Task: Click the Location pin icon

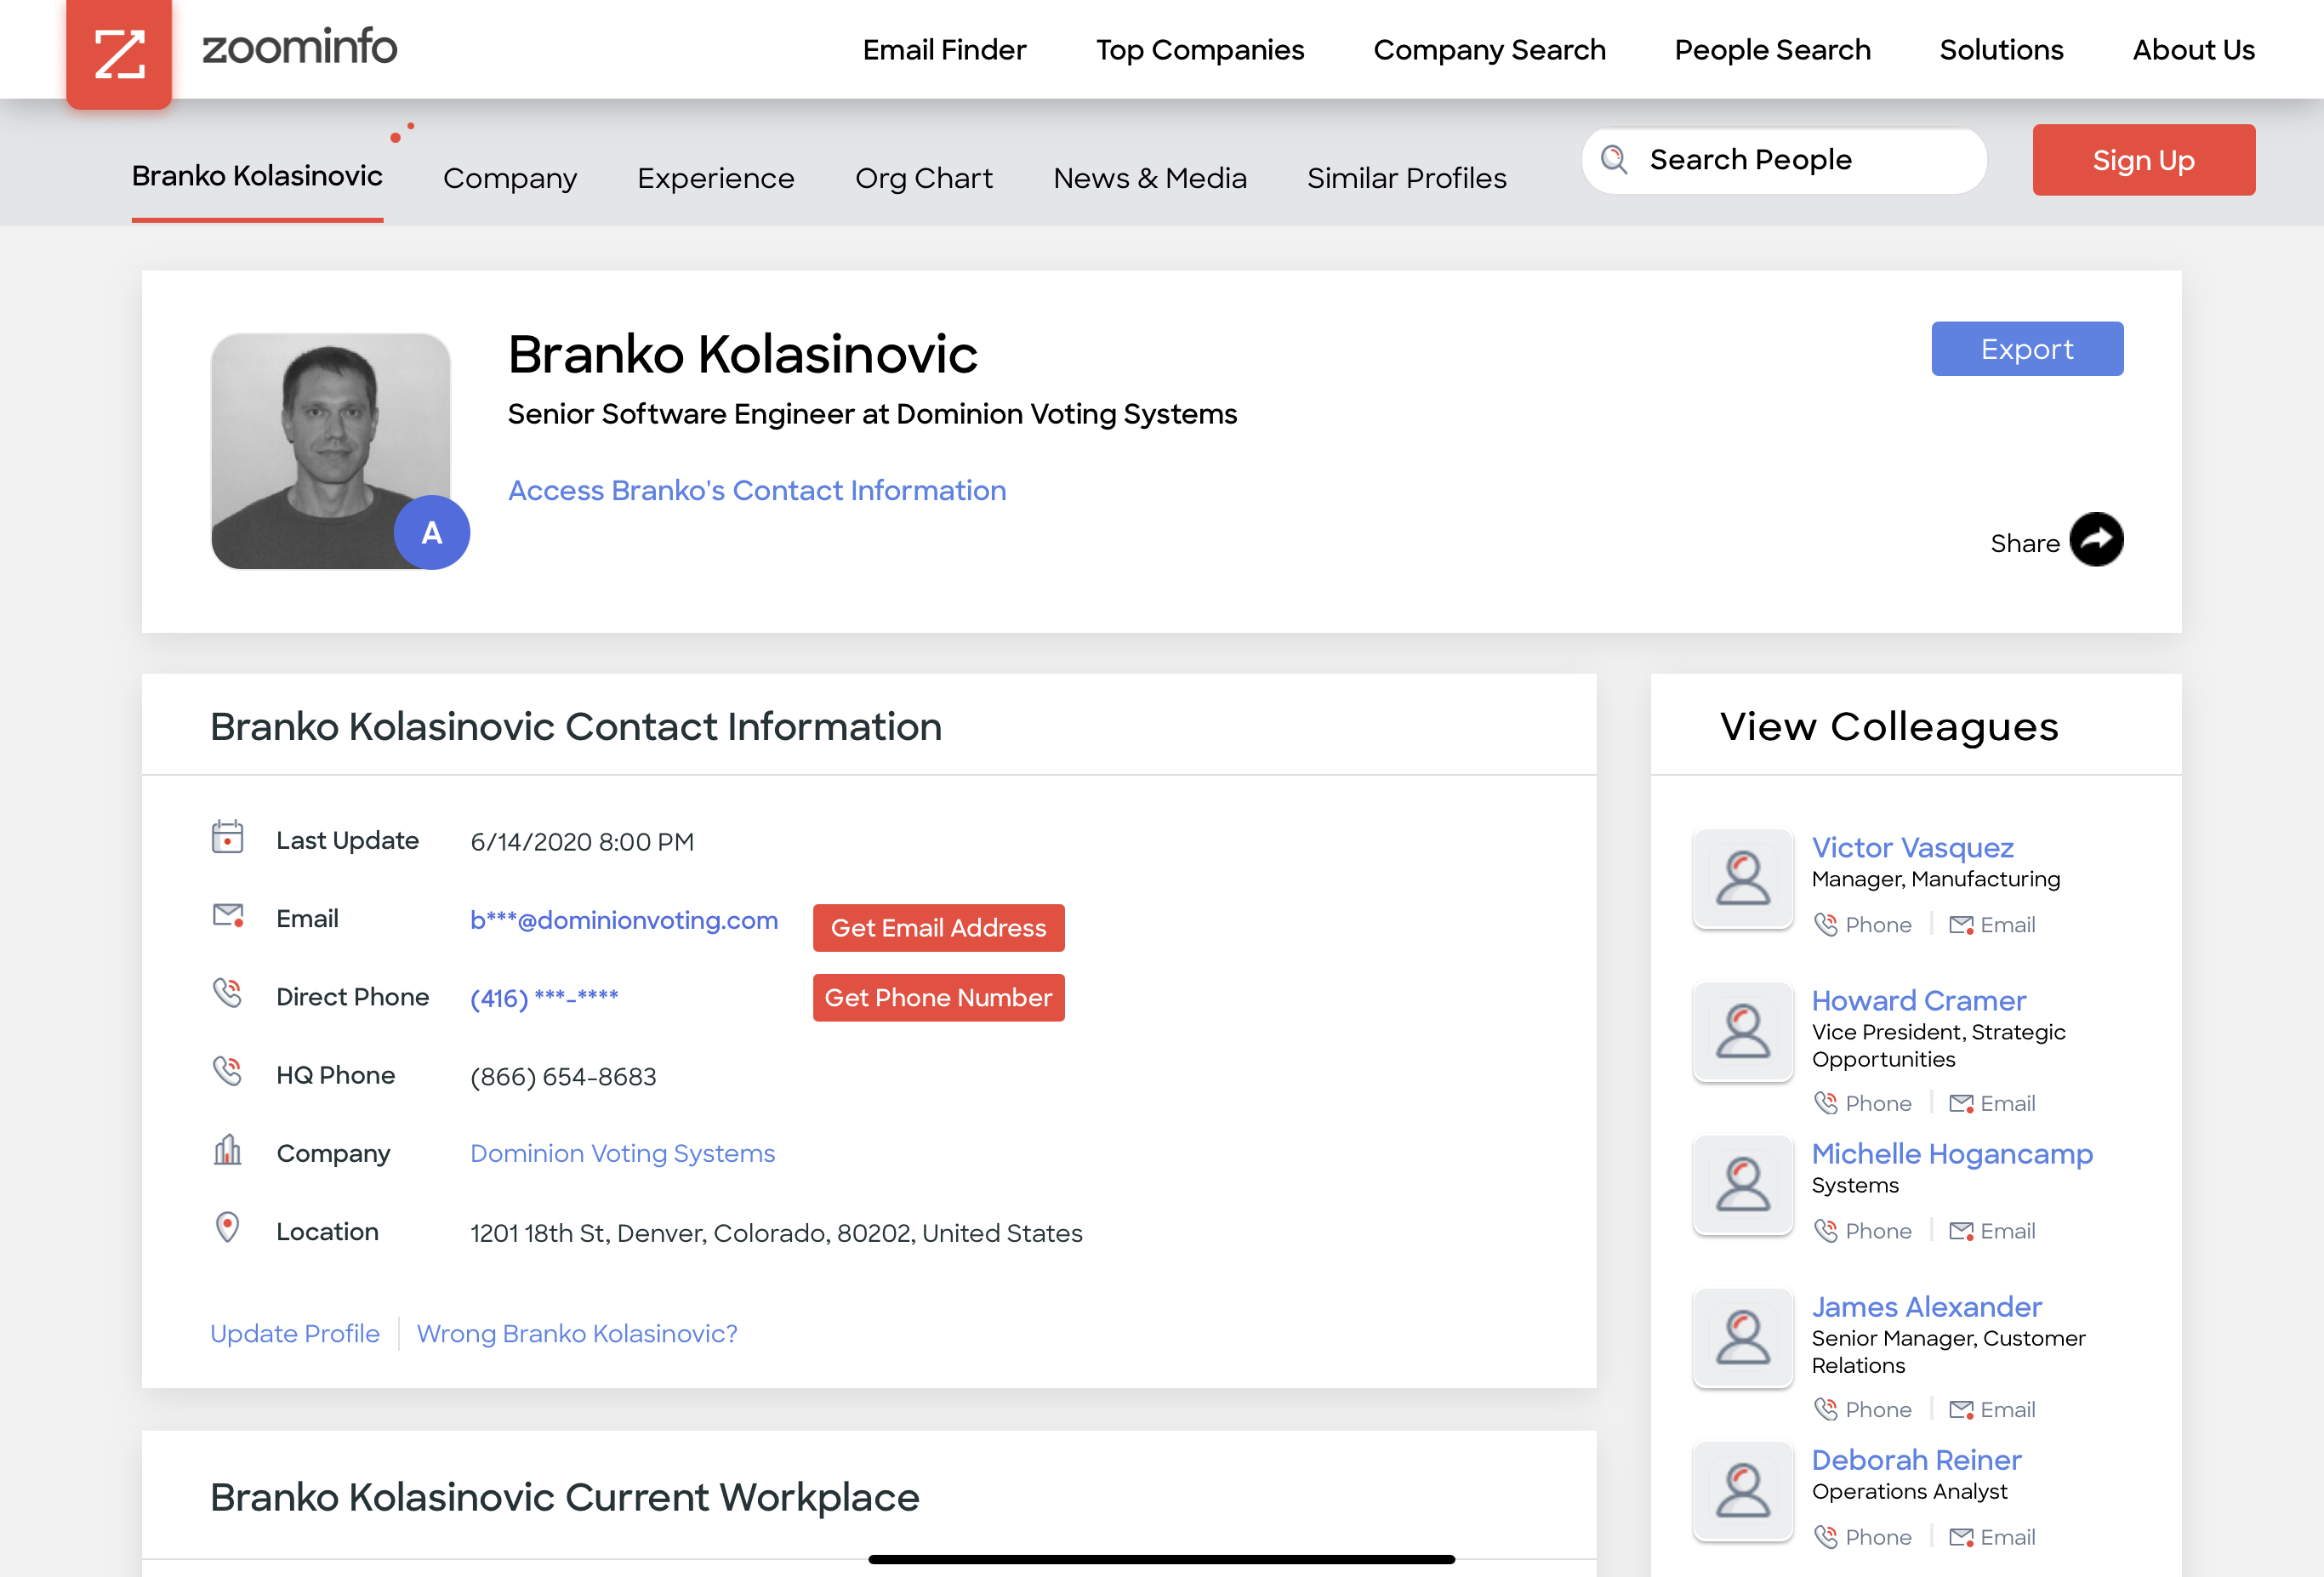Action: pyautogui.click(x=228, y=1227)
